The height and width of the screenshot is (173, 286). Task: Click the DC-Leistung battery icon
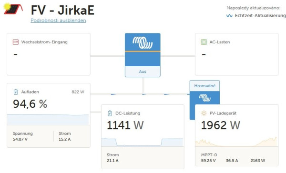(110, 113)
